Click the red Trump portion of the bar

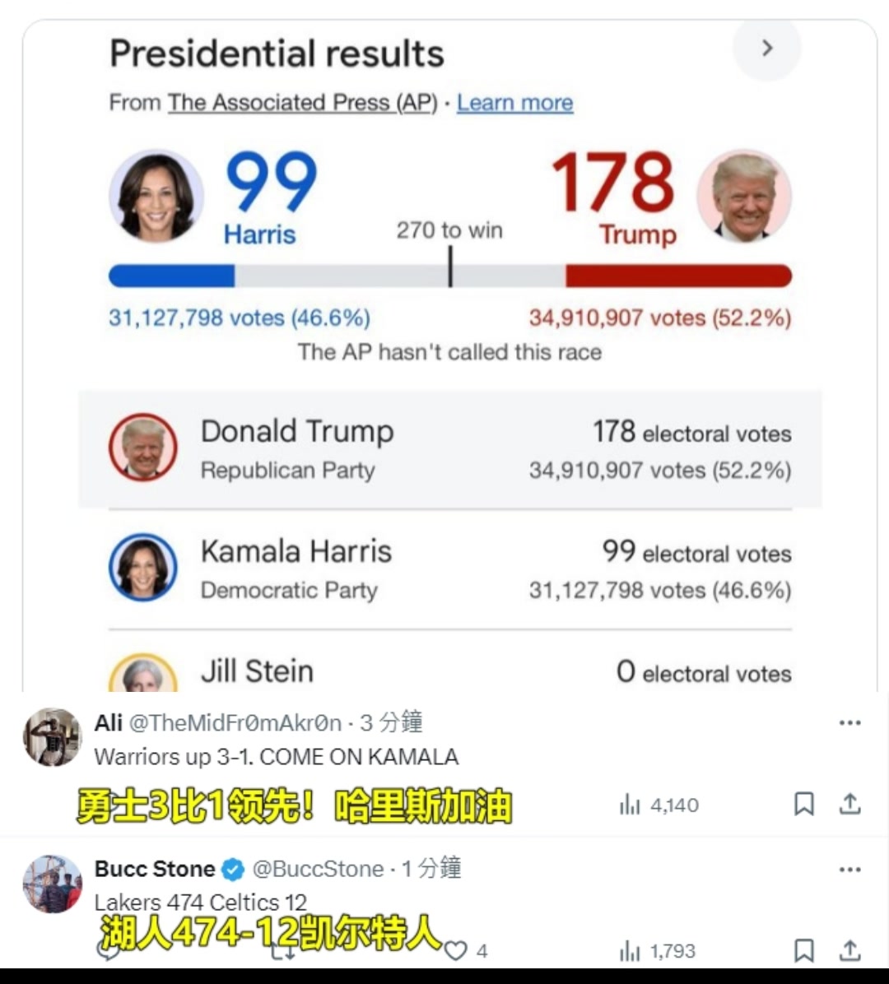(678, 276)
